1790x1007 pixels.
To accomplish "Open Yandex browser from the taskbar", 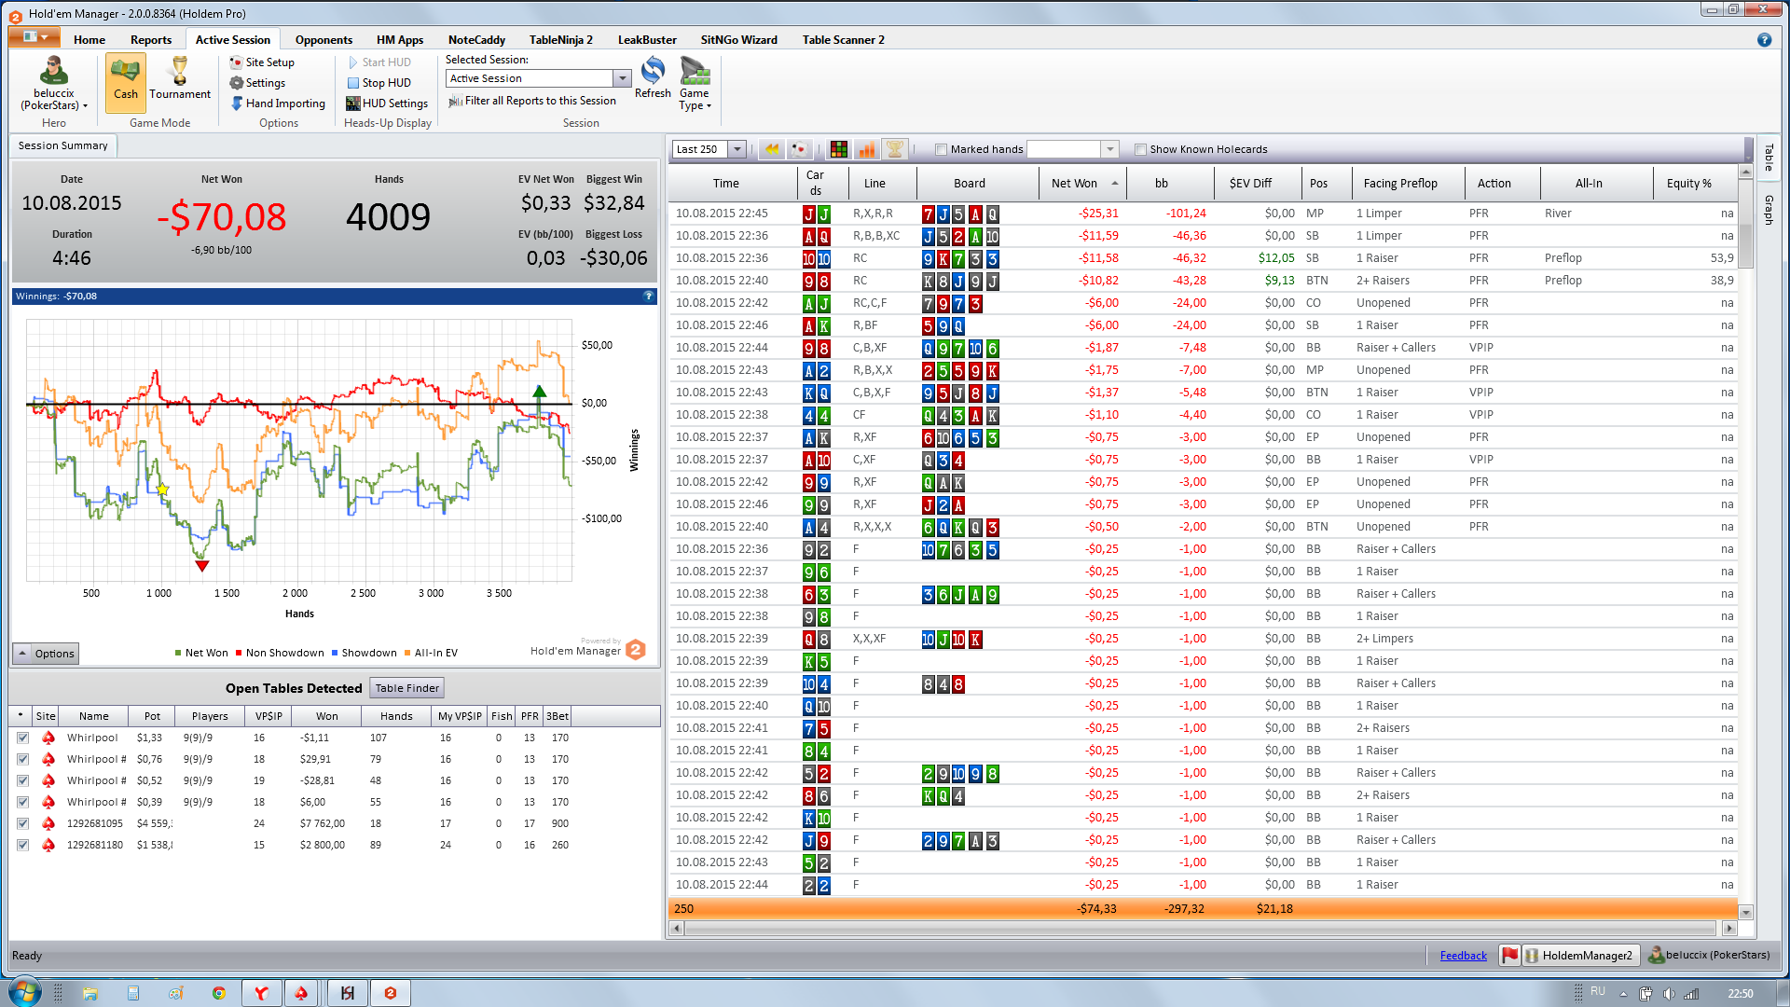I will (x=261, y=993).
